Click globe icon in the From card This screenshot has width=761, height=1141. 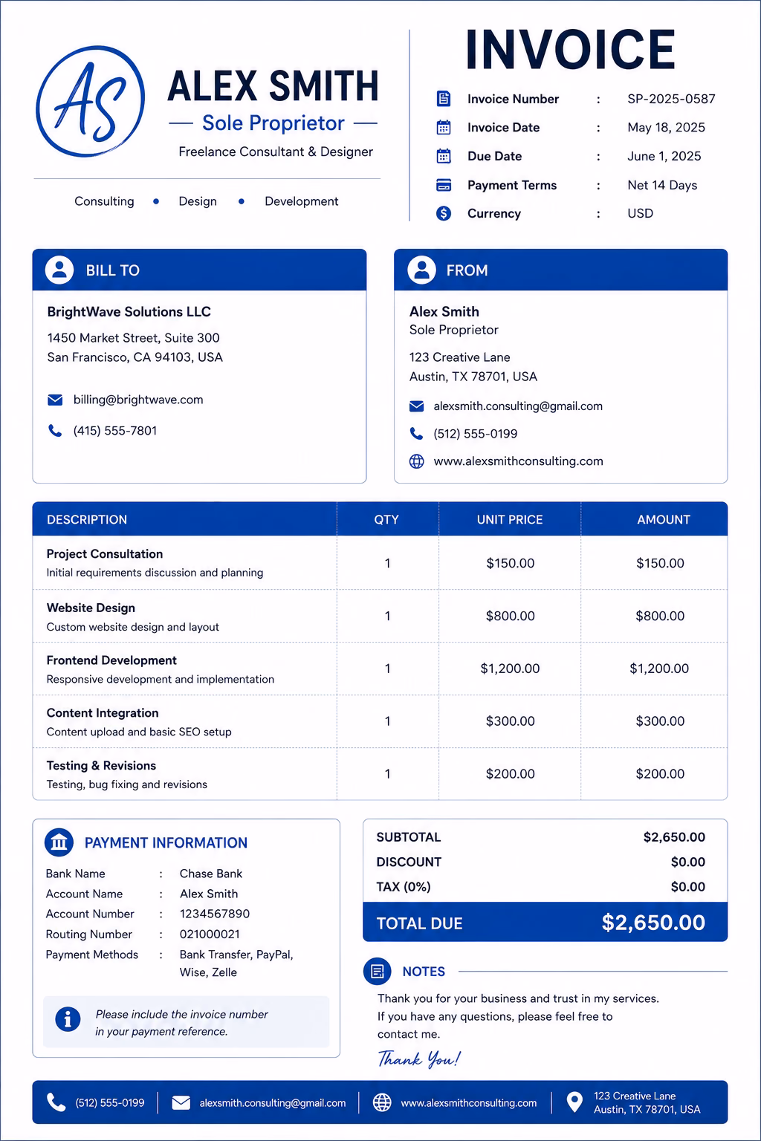(x=417, y=461)
